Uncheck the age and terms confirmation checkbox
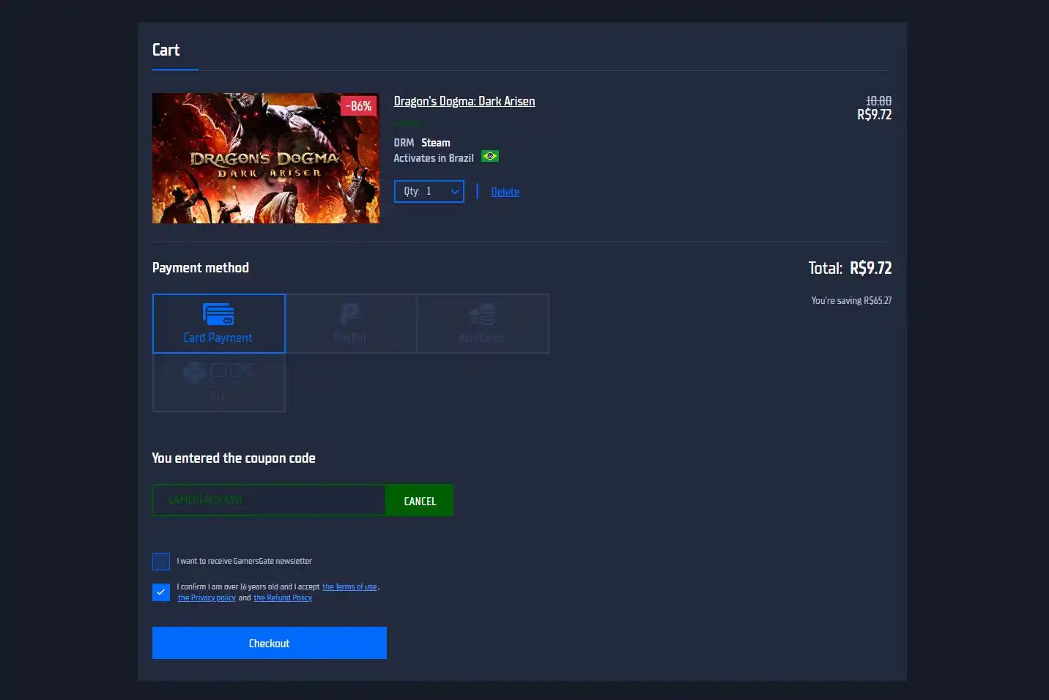The height and width of the screenshot is (700, 1049). [161, 592]
